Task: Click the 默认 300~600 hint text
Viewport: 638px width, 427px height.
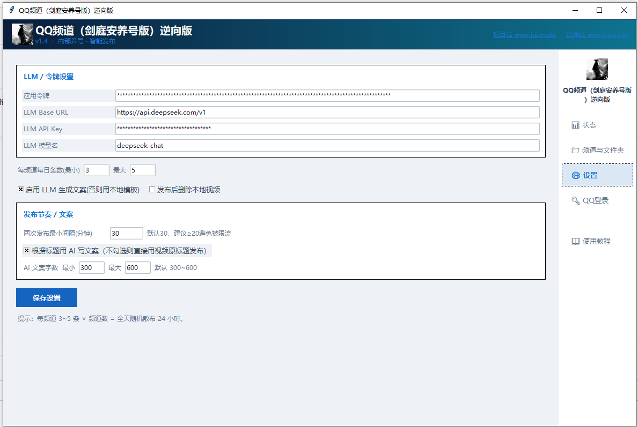Action: coord(175,268)
